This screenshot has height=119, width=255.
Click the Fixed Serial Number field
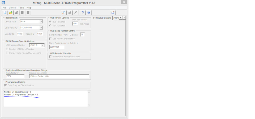point(57,47)
